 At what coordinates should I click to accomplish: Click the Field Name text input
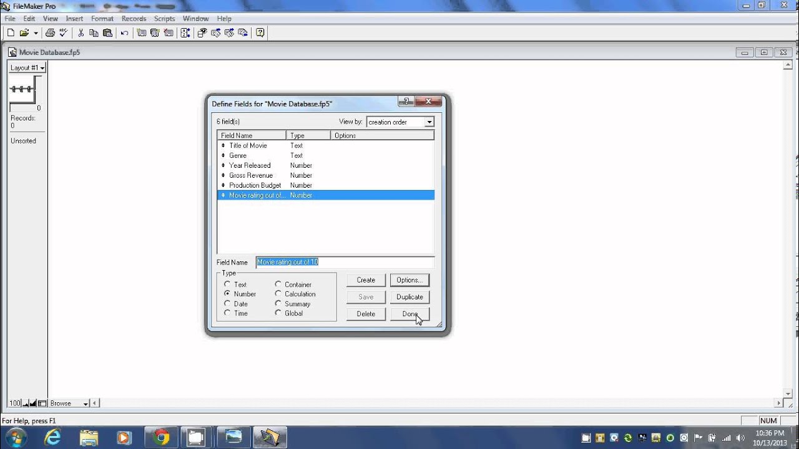pos(345,262)
